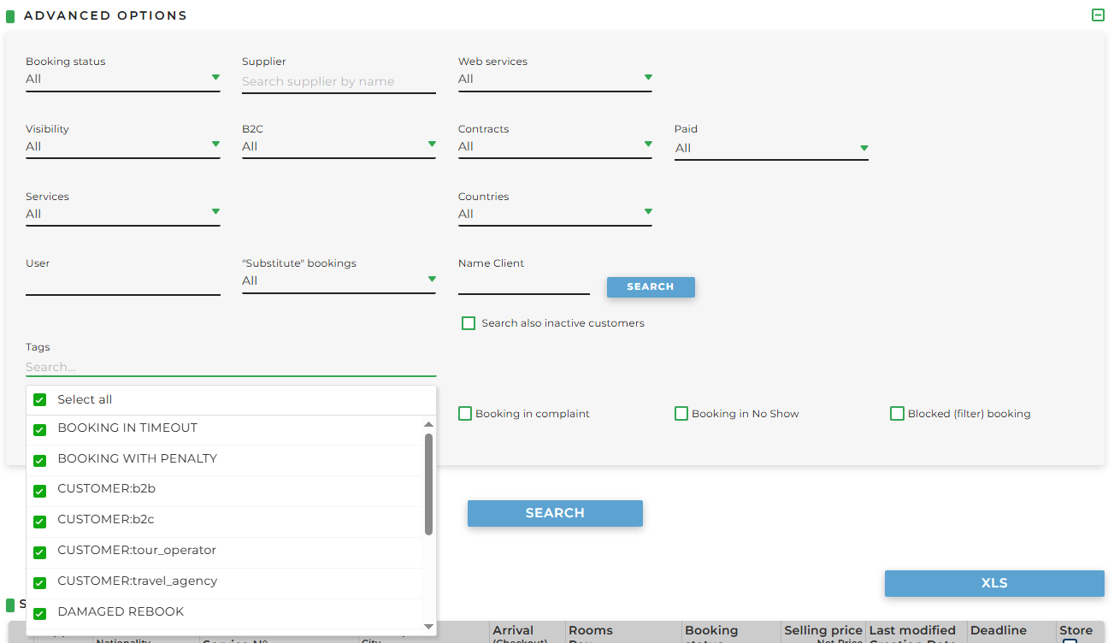Focus the Supplier search field
This screenshot has height=643, width=1114.
pos(339,82)
